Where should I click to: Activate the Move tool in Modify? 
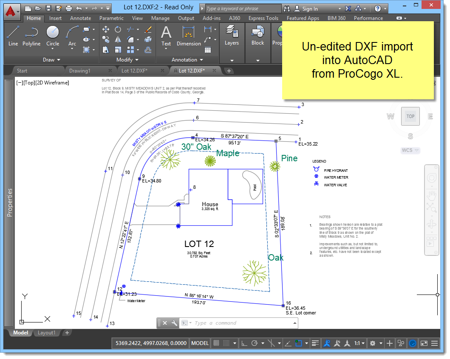click(x=106, y=30)
